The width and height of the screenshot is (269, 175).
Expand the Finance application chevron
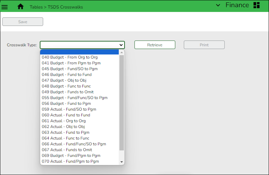tap(218, 5)
